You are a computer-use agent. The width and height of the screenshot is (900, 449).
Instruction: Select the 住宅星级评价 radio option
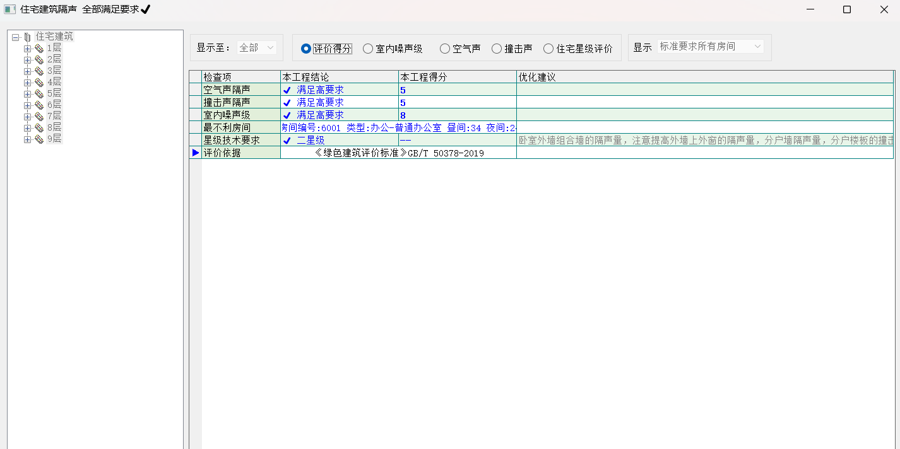pyautogui.click(x=548, y=49)
